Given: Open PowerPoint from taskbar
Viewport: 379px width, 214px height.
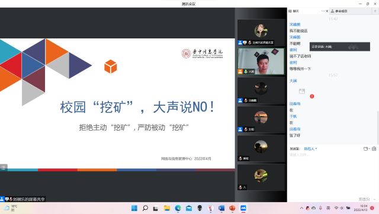Looking at the screenshot, I should tap(232, 208).
